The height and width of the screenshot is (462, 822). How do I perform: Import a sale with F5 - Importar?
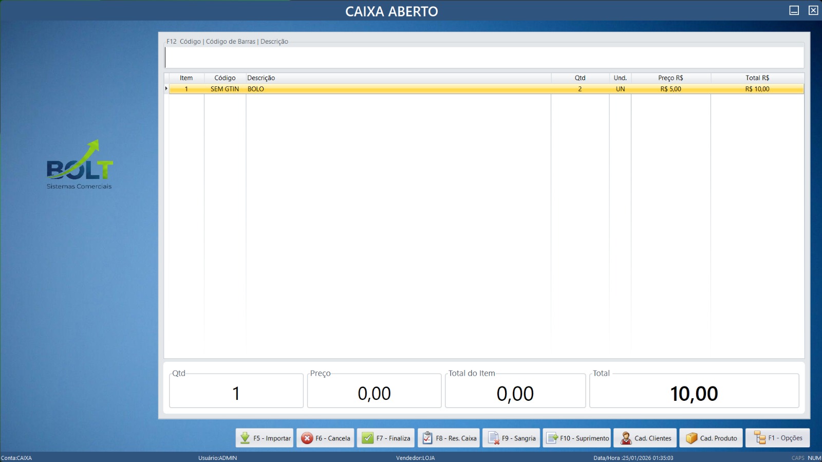265,438
